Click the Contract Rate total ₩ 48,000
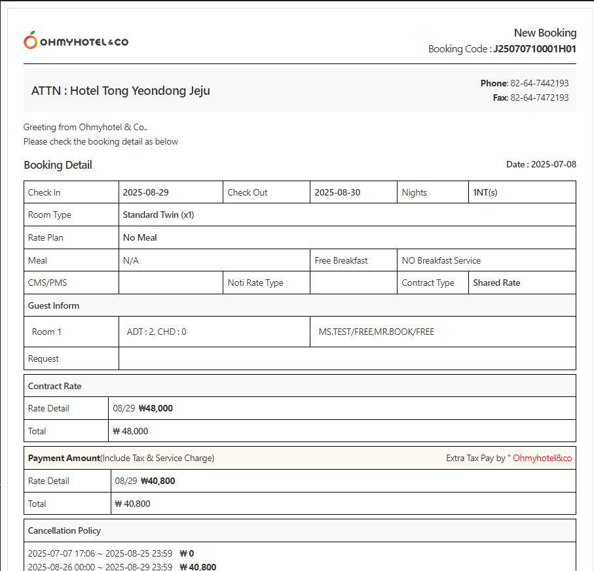The height and width of the screenshot is (571, 594). [x=131, y=431]
